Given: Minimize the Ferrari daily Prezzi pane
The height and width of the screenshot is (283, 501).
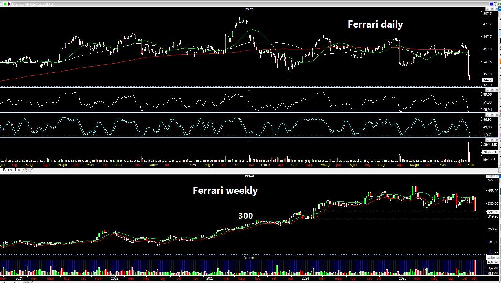Looking at the screenshot, I should 487,9.
